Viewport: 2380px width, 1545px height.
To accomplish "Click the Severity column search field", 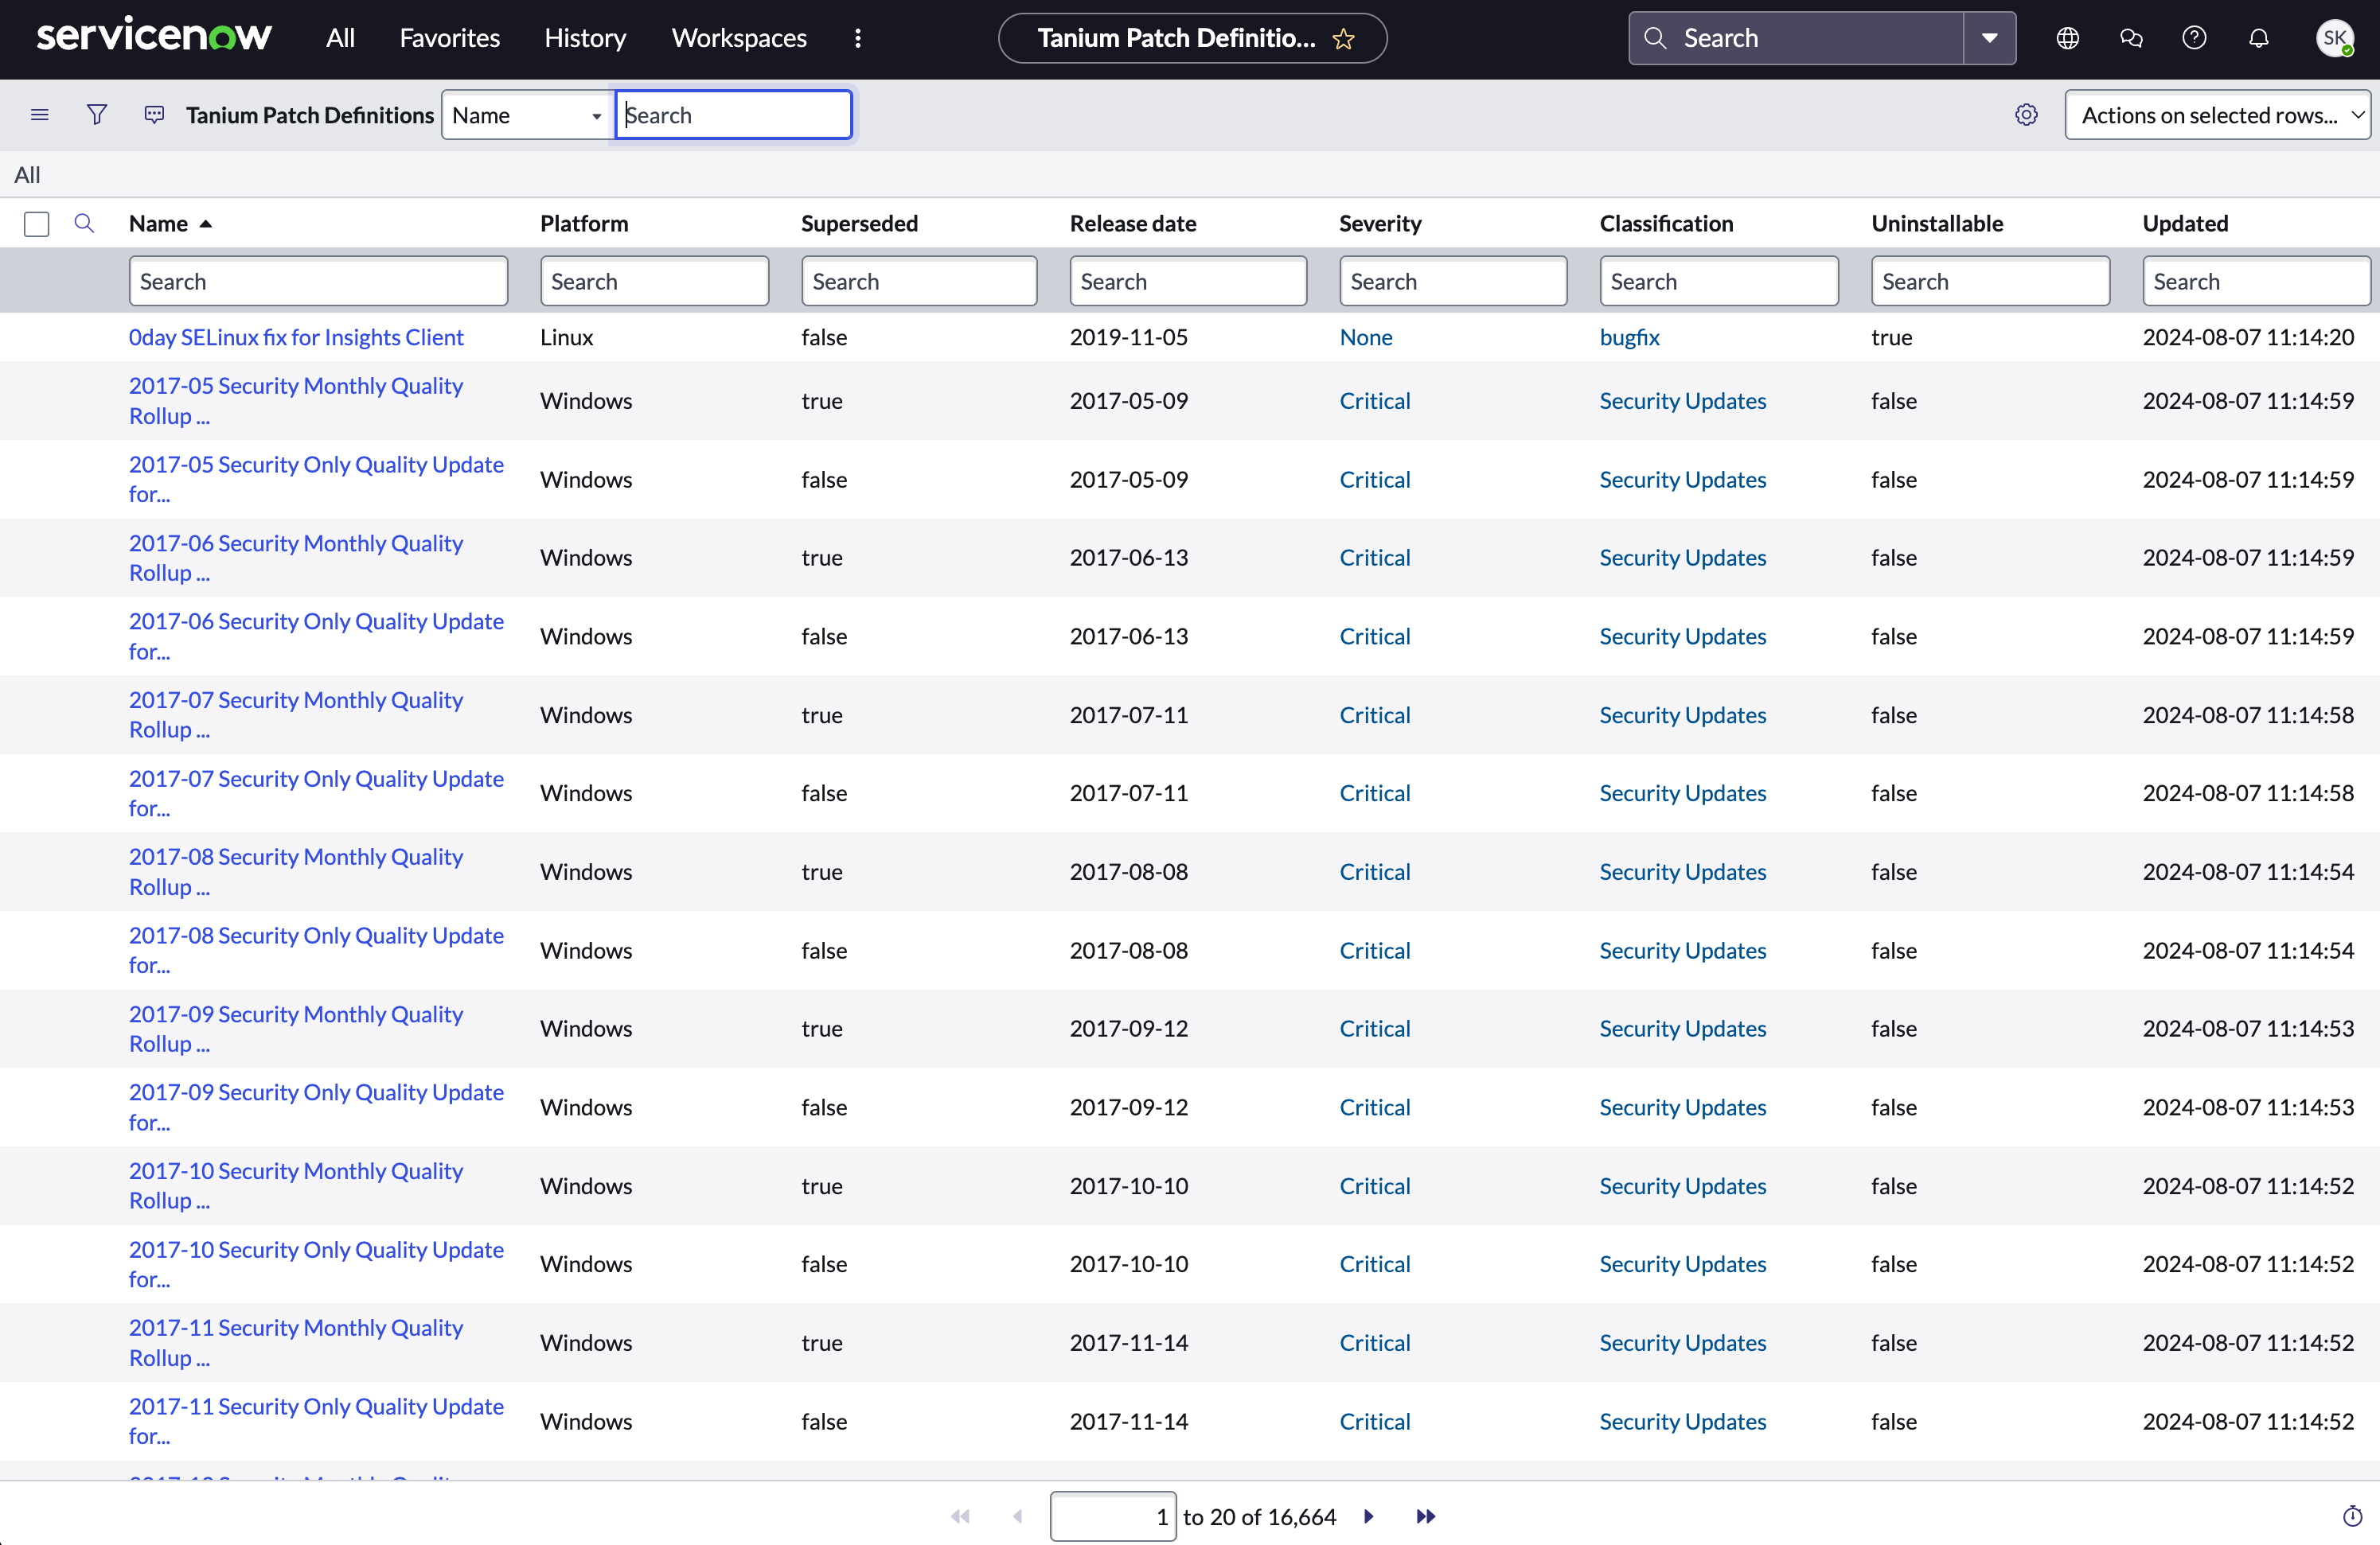I will coord(1452,282).
